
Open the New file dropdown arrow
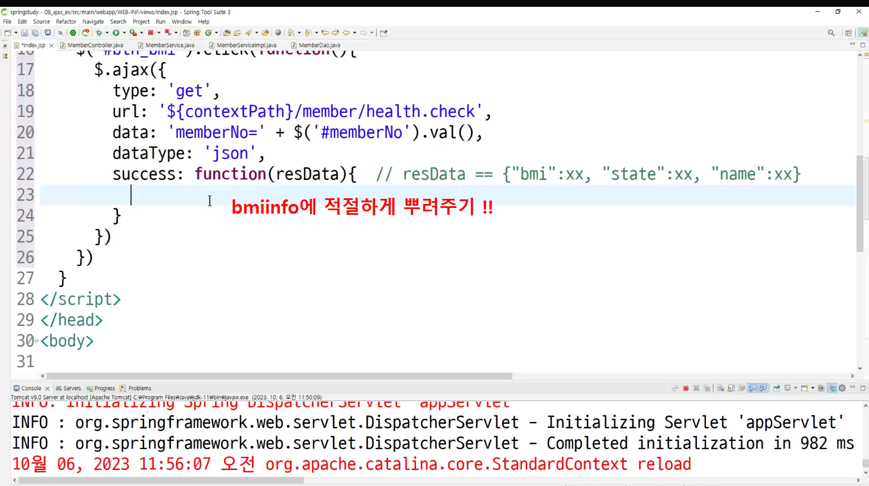point(16,33)
